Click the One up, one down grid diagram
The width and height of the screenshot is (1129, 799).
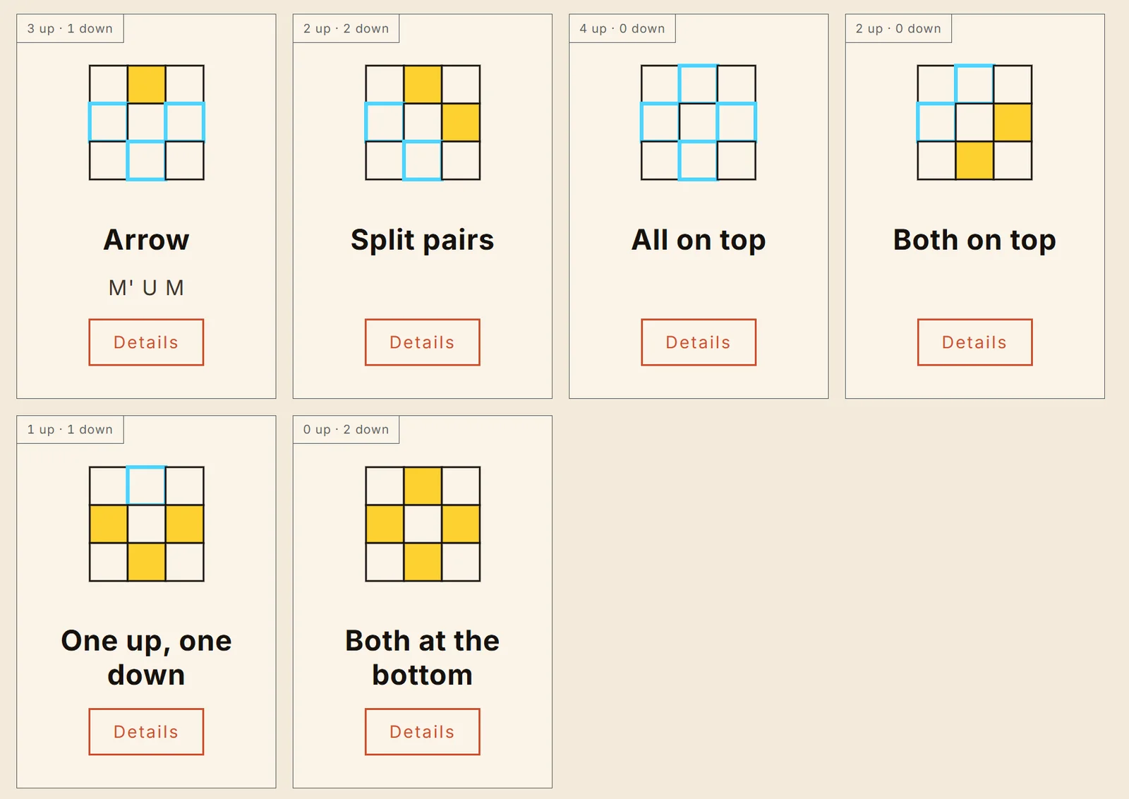pos(147,524)
